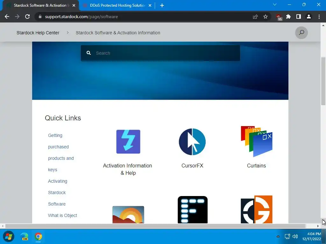Click the scroll up arrow on scrollbar
Viewport: 326px width, 244px height.
[x=323, y=25]
